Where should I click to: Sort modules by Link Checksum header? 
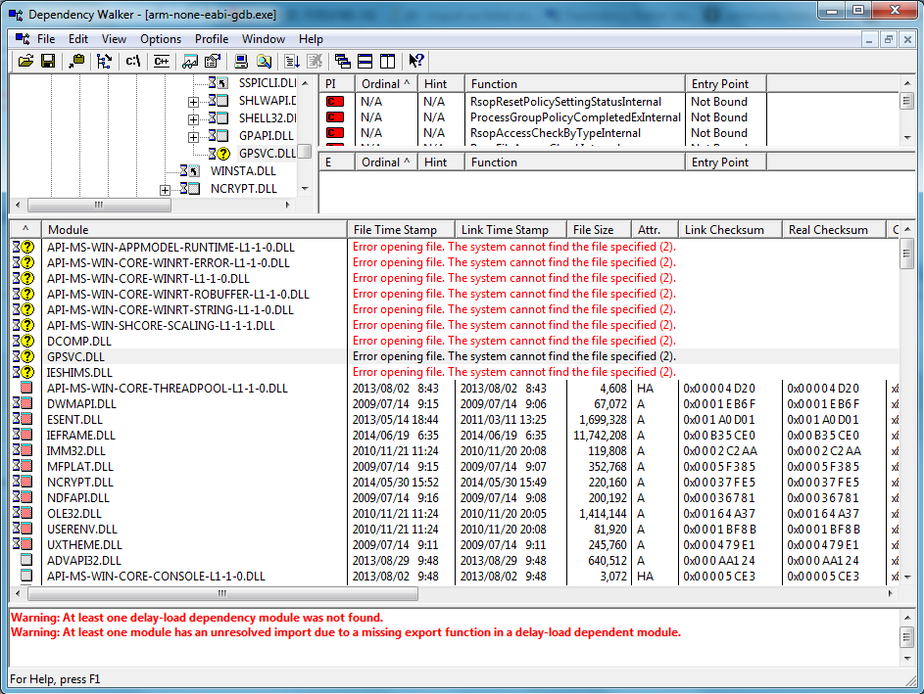pyautogui.click(x=730, y=230)
